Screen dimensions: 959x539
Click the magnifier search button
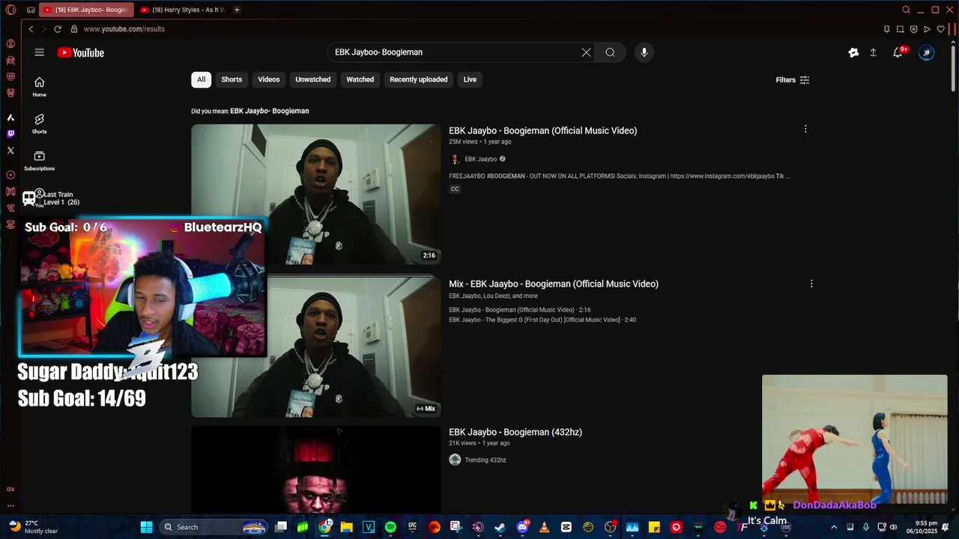(610, 52)
